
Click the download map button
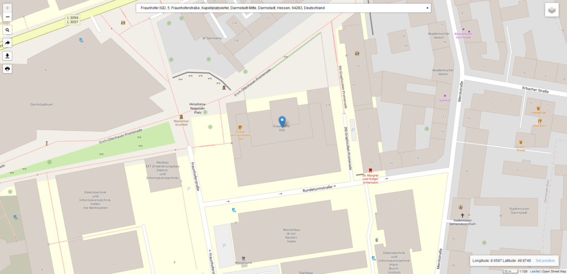(7, 56)
